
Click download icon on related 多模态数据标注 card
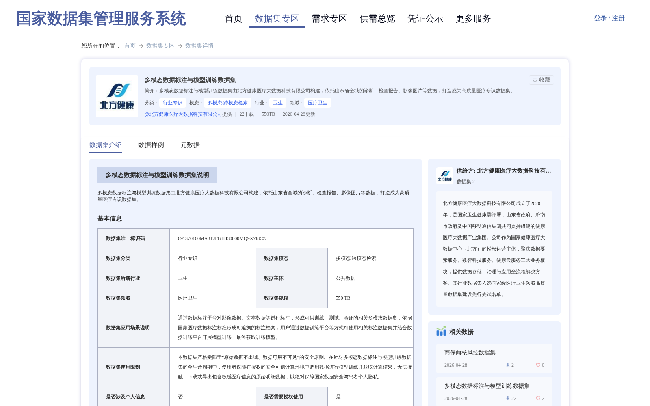[507, 398]
